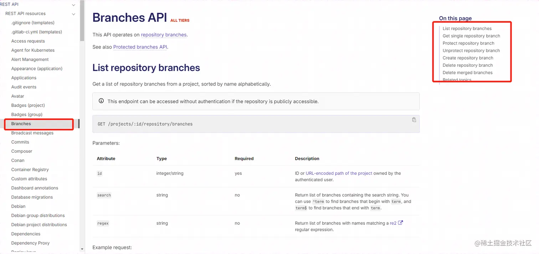This screenshot has width=539, height=254.
Task: Open Broadcast messages in the sidebar
Action: point(32,133)
